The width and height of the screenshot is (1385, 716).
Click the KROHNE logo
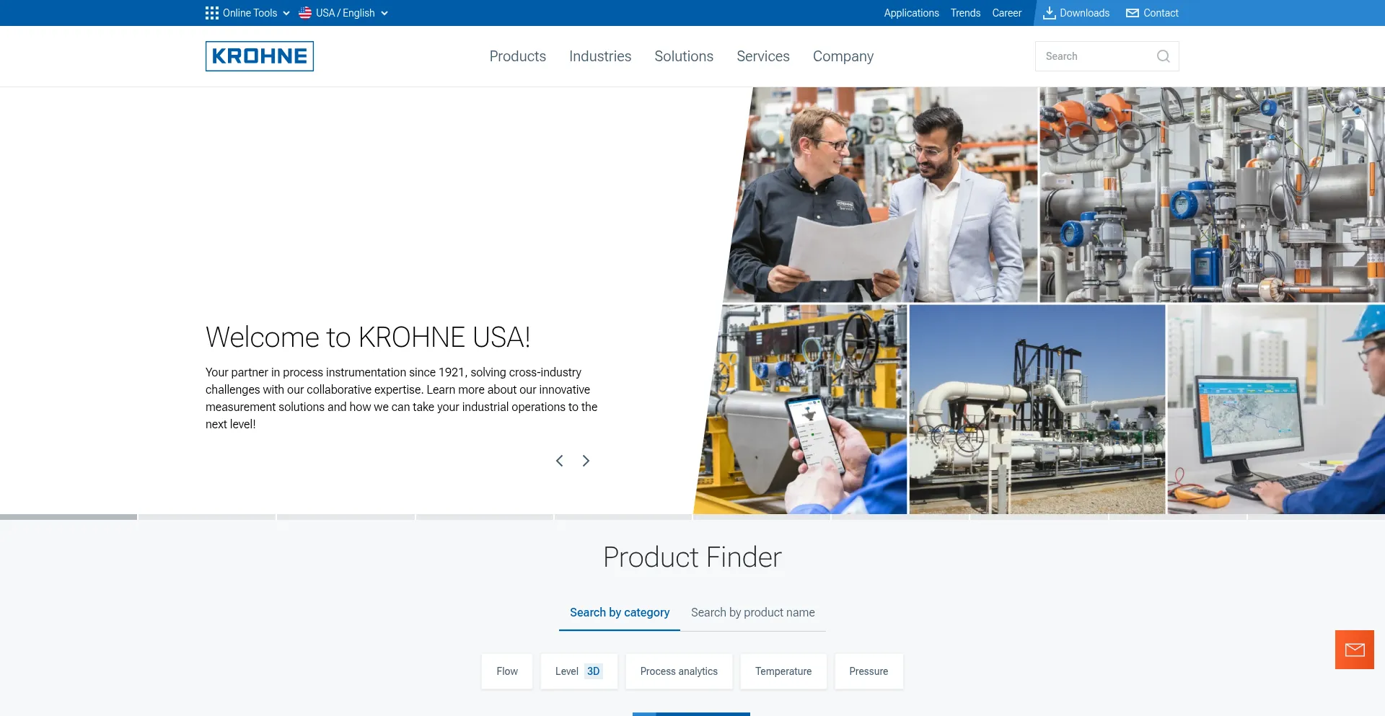pyautogui.click(x=260, y=56)
